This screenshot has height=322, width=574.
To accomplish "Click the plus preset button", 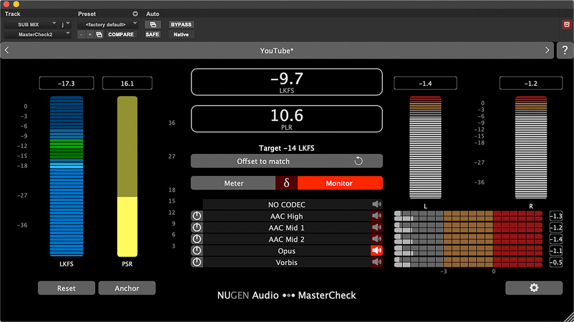I will [x=90, y=34].
